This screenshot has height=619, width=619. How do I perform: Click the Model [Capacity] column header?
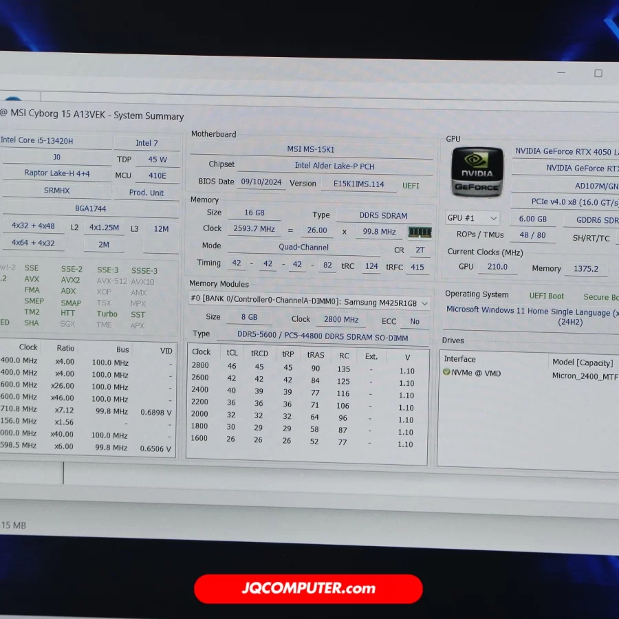pyautogui.click(x=582, y=362)
